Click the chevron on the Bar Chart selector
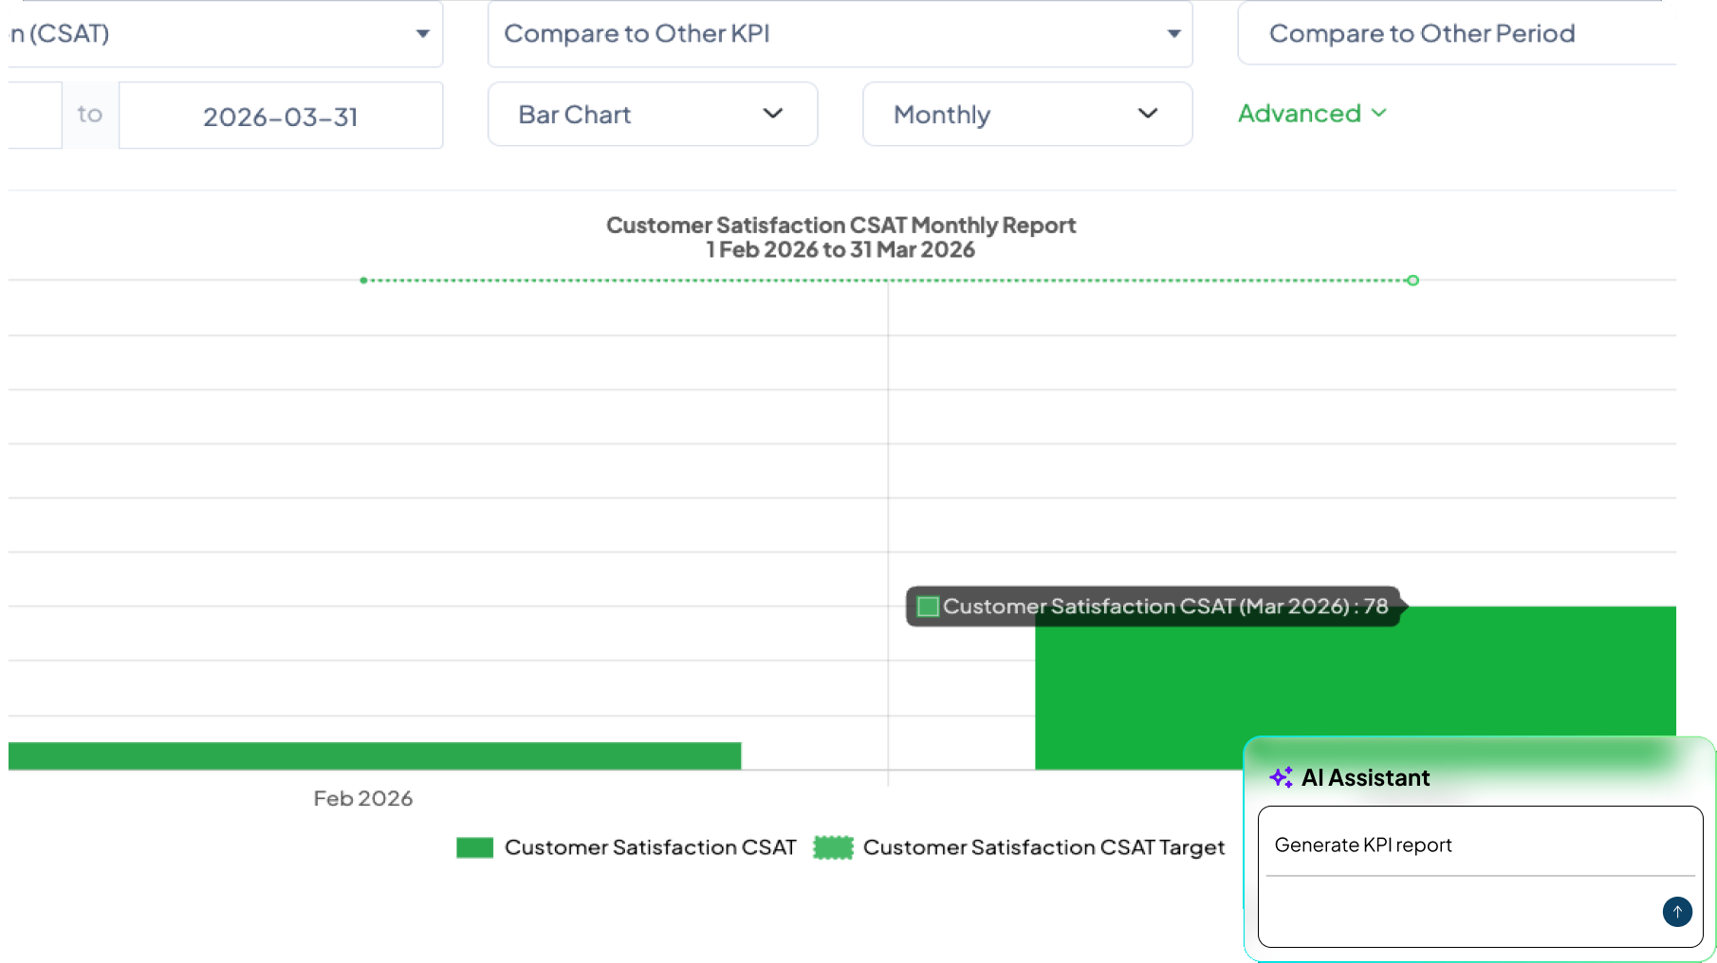The image size is (1717, 963). coord(772,114)
